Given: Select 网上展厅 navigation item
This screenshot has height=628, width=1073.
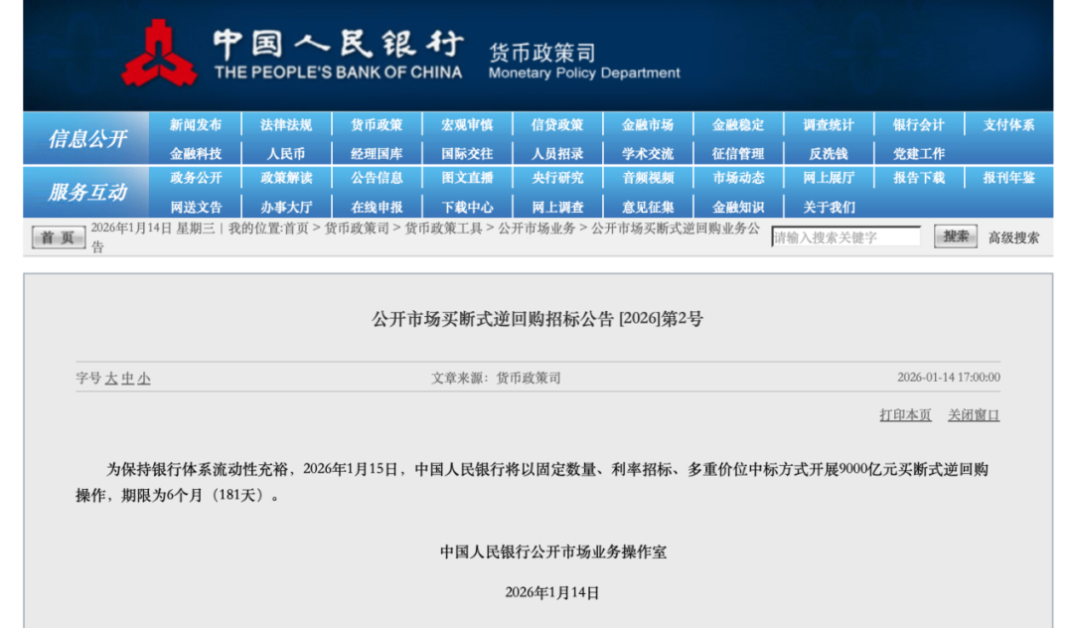Looking at the screenshot, I should (x=828, y=178).
